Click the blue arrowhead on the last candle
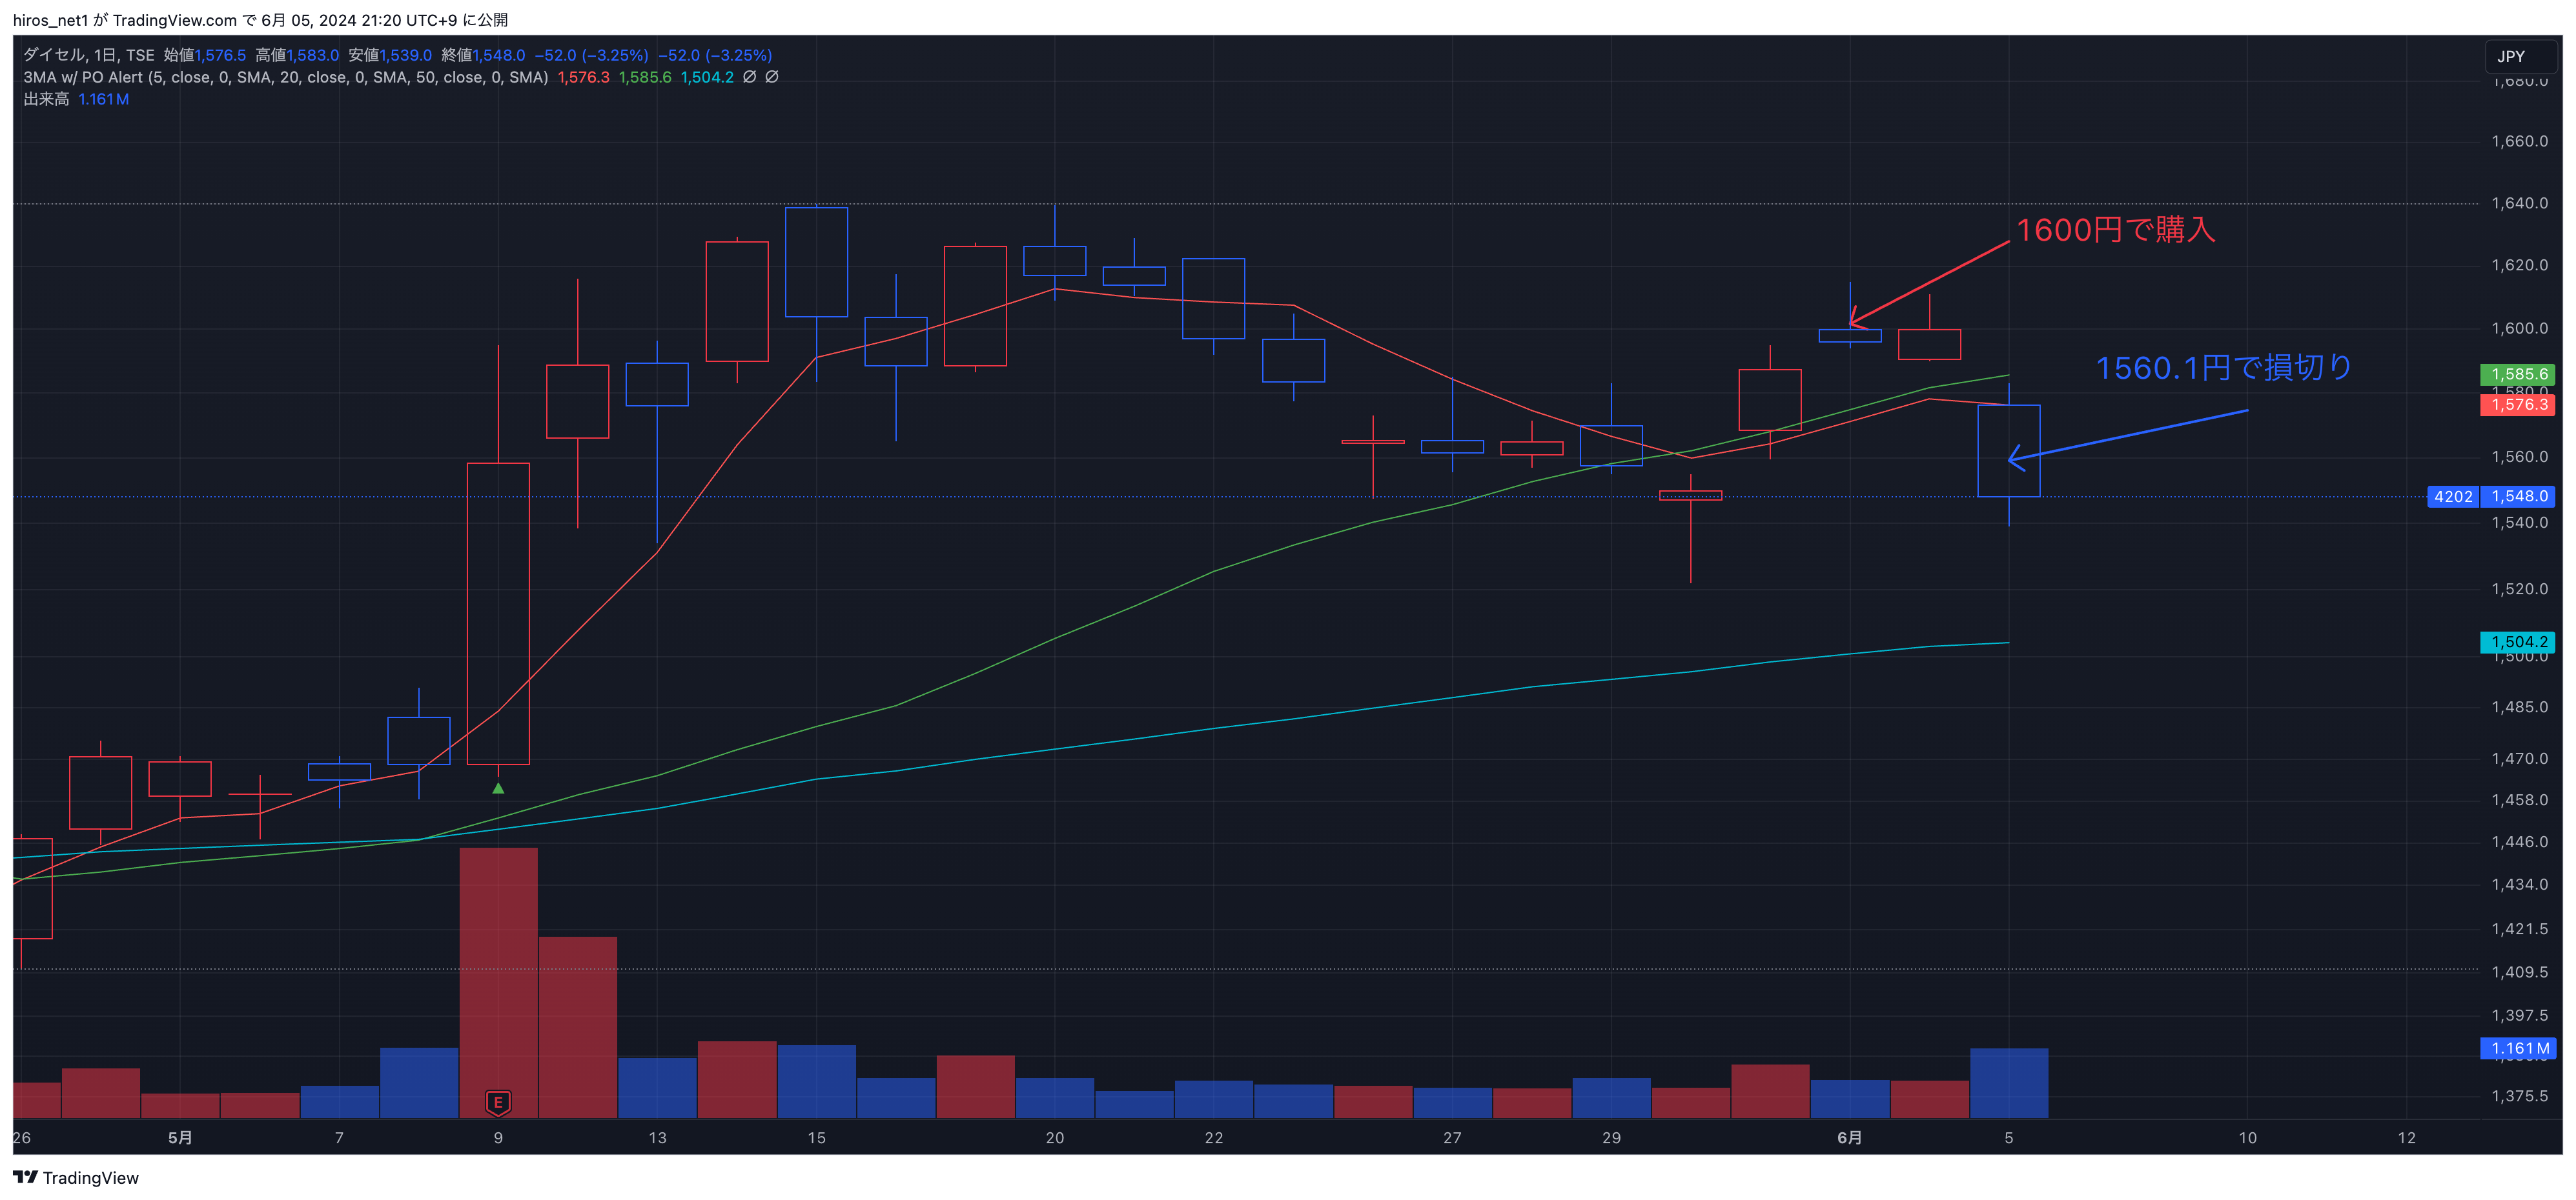The width and height of the screenshot is (2576, 1200). [x=2014, y=459]
